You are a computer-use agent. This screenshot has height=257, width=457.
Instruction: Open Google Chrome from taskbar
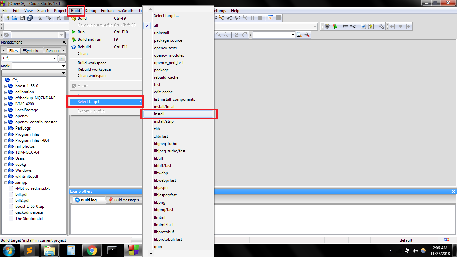point(92,250)
